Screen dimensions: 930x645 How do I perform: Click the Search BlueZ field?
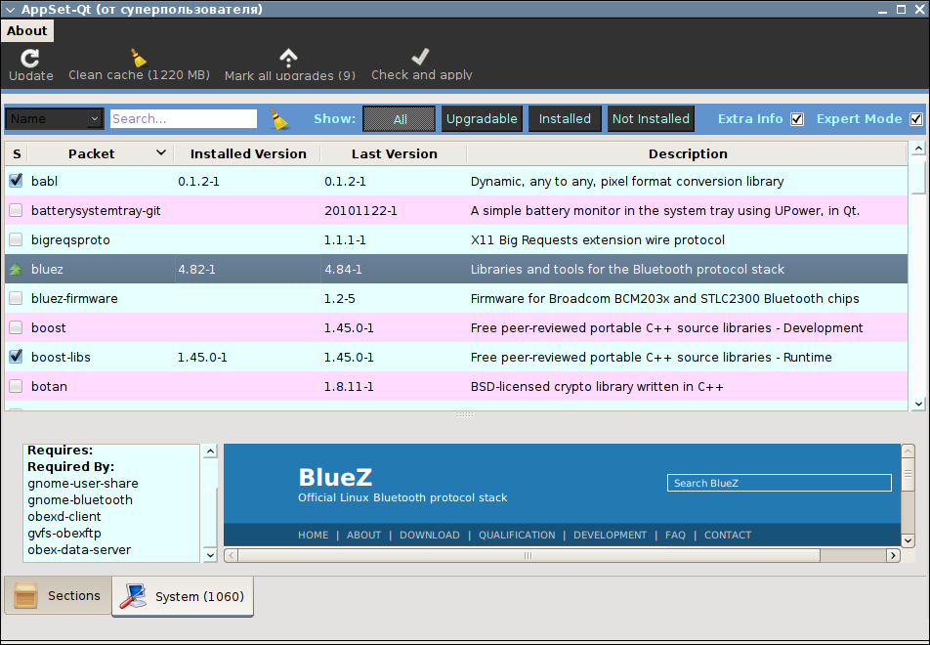tap(780, 483)
